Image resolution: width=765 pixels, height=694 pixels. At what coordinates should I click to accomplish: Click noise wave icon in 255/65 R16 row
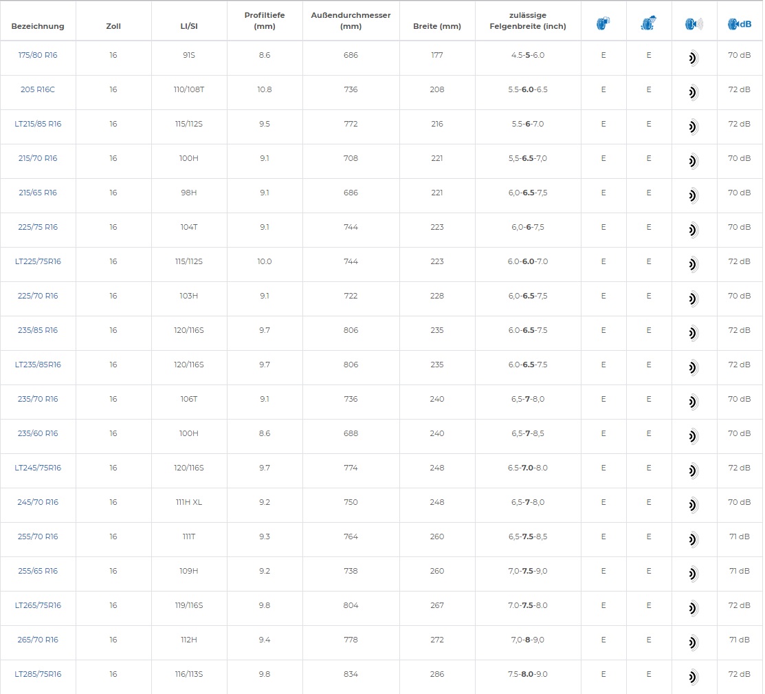pos(694,574)
